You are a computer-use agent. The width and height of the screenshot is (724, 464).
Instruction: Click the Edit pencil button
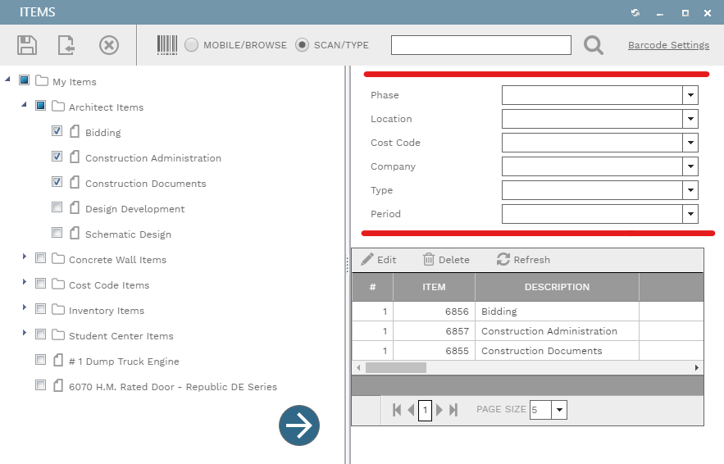[379, 260]
